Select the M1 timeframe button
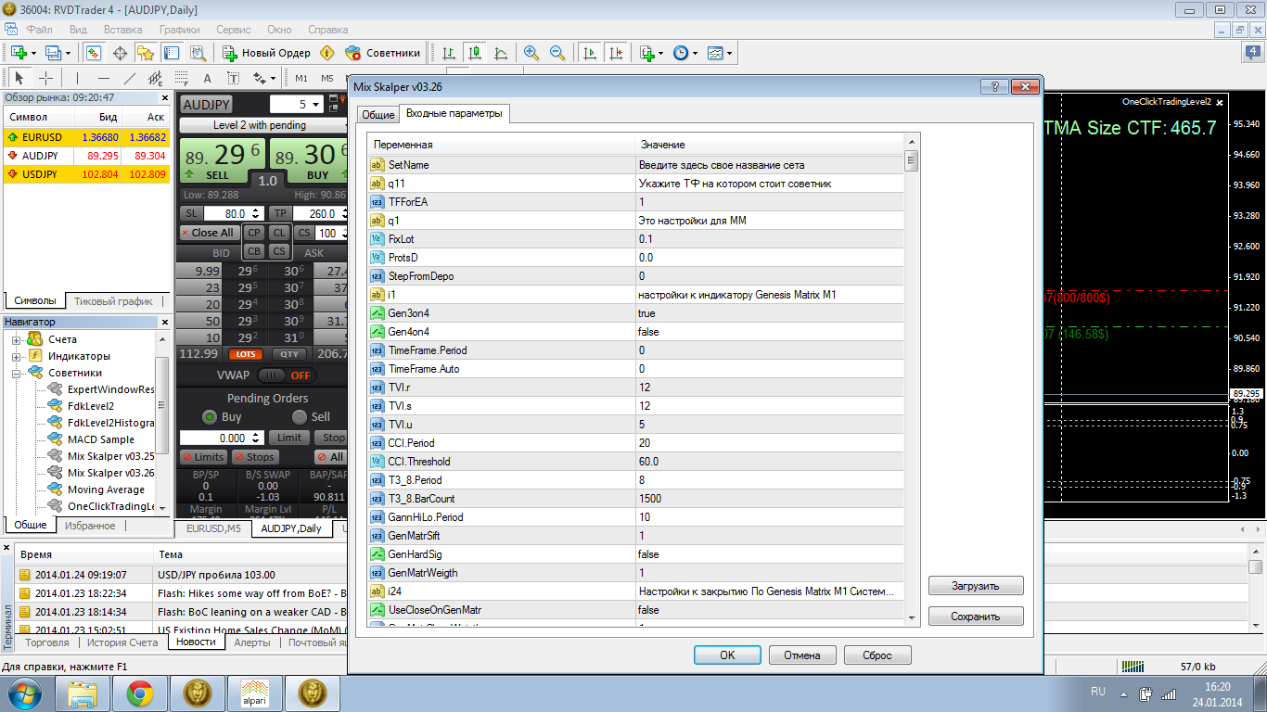Screen dimensions: 1267x712 301,78
